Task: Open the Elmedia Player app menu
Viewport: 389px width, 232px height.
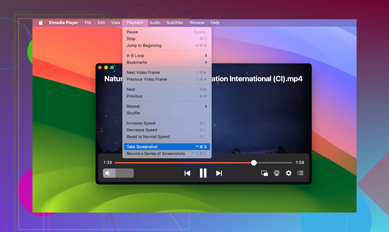Action: [64, 23]
